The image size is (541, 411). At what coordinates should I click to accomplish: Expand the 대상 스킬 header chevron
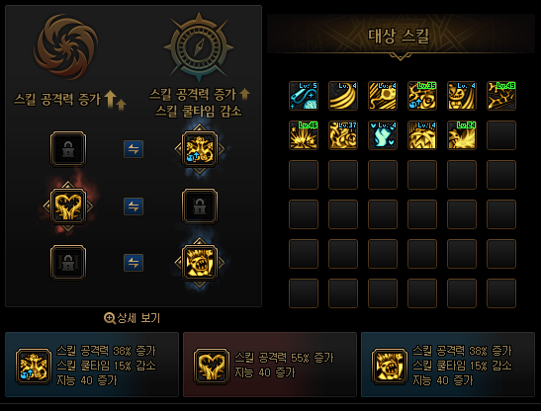tap(401, 56)
